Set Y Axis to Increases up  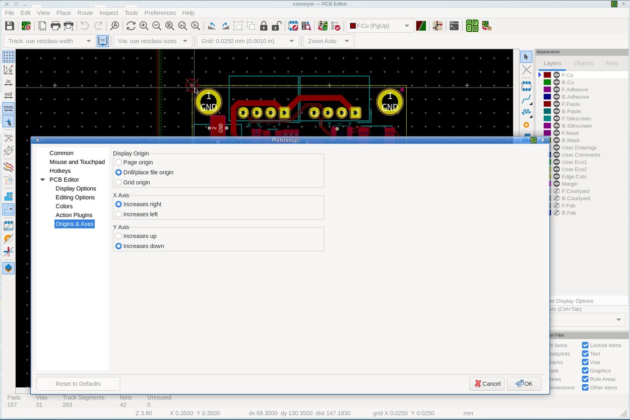118,236
